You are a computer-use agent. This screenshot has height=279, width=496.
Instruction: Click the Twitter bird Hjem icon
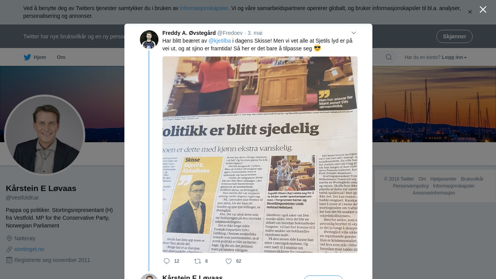27,57
